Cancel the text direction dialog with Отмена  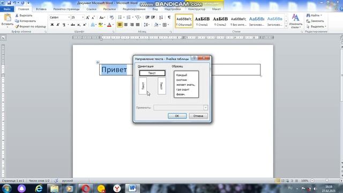click(x=198, y=116)
